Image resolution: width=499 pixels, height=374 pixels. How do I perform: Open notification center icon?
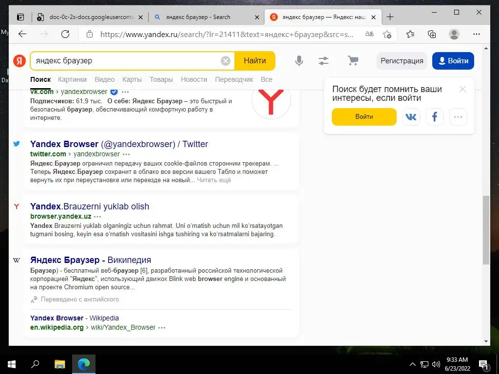483,364
